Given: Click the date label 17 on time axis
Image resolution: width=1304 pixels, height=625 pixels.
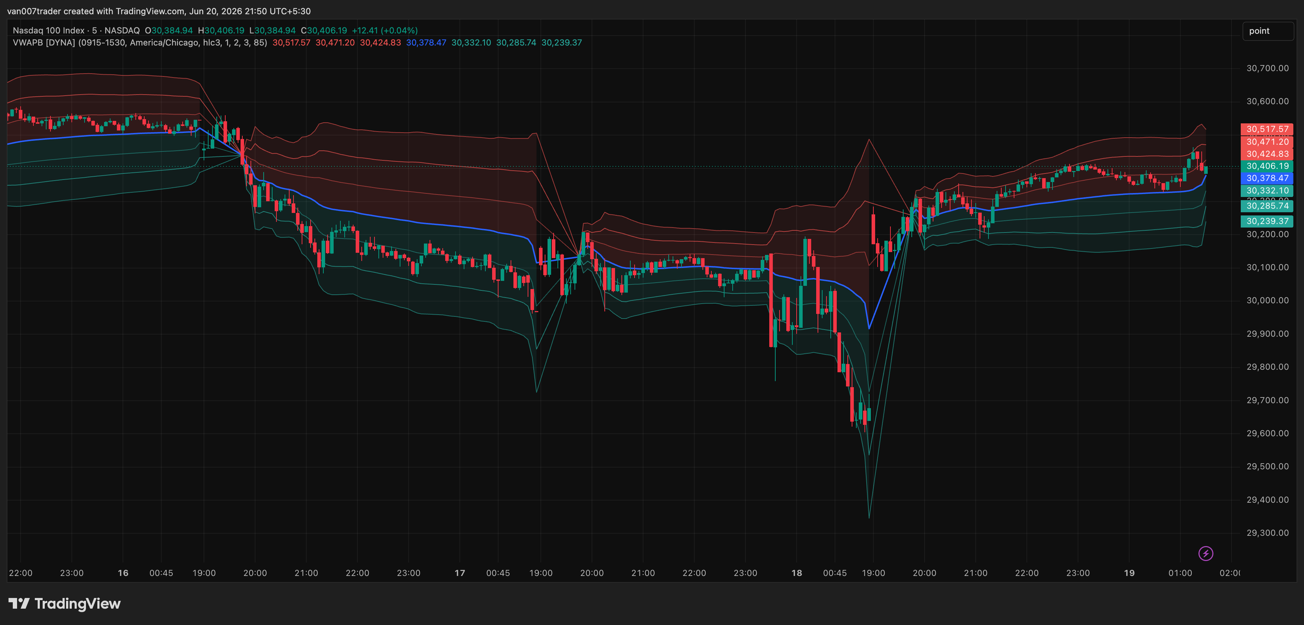Looking at the screenshot, I should [x=460, y=573].
